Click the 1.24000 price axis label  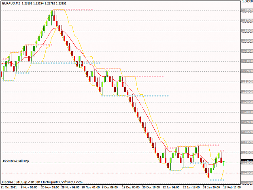pos(247,153)
